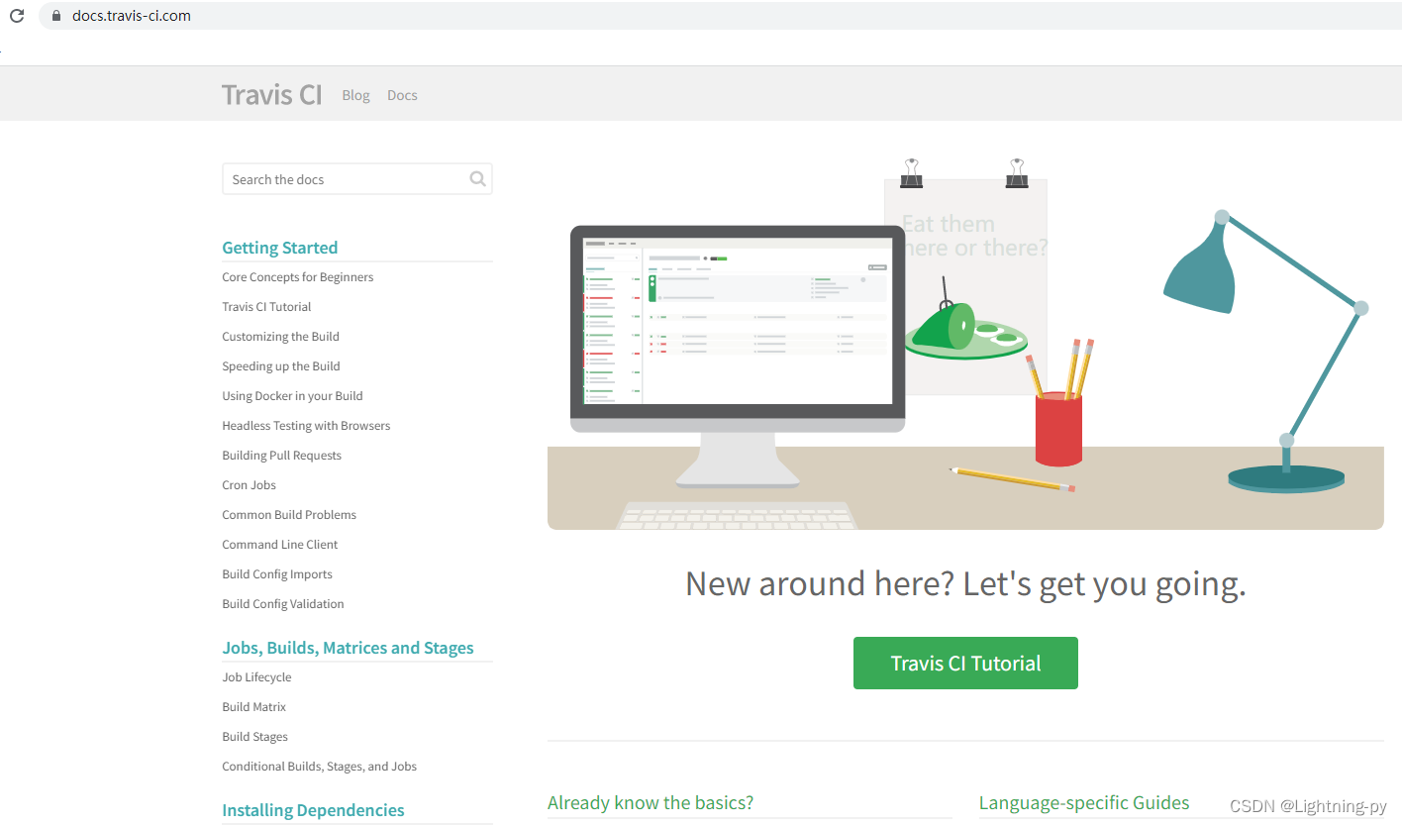Screen dimensions: 1402x825
Task: Open the Travis CI logo link
Action: (271, 95)
